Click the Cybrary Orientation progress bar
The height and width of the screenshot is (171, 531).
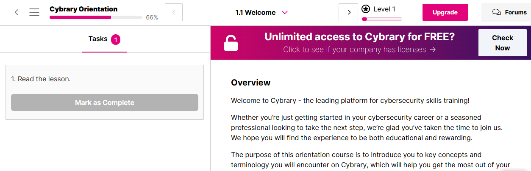tap(96, 18)
